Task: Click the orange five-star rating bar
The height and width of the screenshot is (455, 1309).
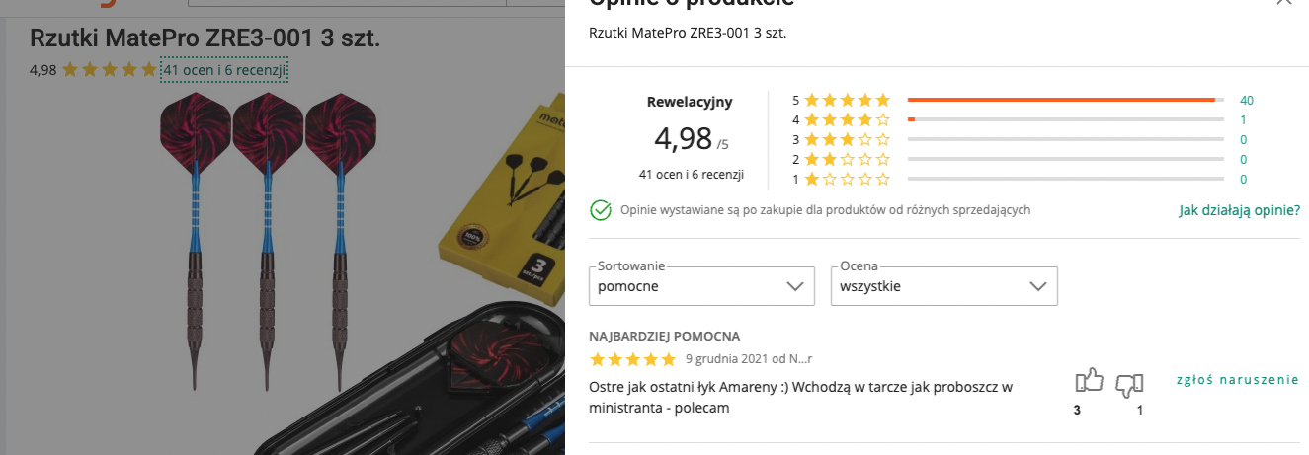Action: (1065, 100)
